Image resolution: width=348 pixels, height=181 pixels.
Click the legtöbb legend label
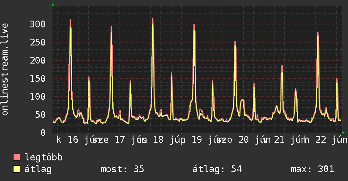[43, 157]
